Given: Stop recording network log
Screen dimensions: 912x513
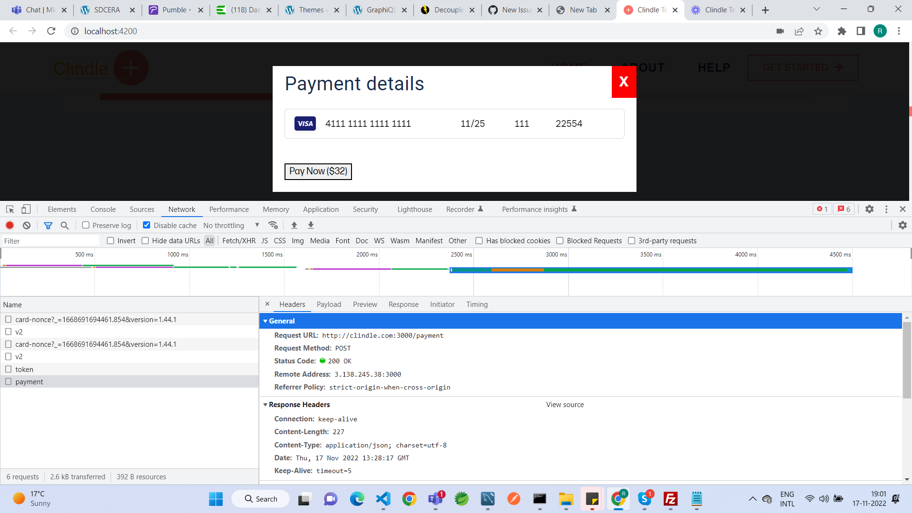Looking at the screenshot, I should click(9, 225).
